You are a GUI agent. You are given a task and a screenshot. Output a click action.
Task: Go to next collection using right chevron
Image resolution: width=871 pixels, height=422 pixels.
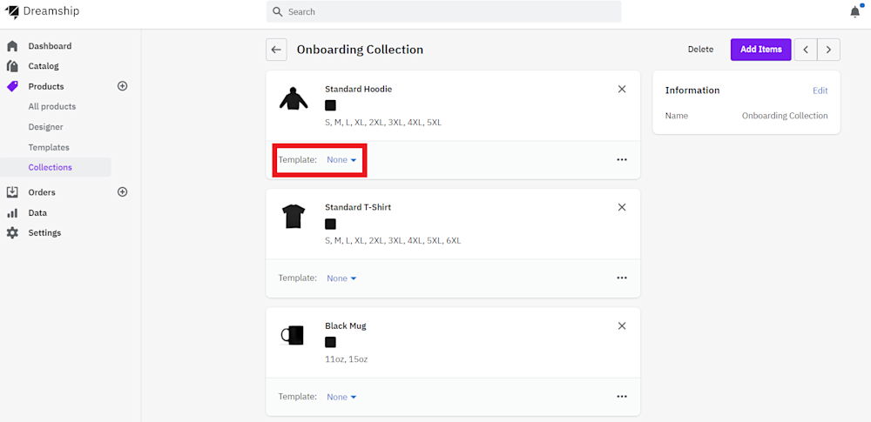click(x=828, y=50)
